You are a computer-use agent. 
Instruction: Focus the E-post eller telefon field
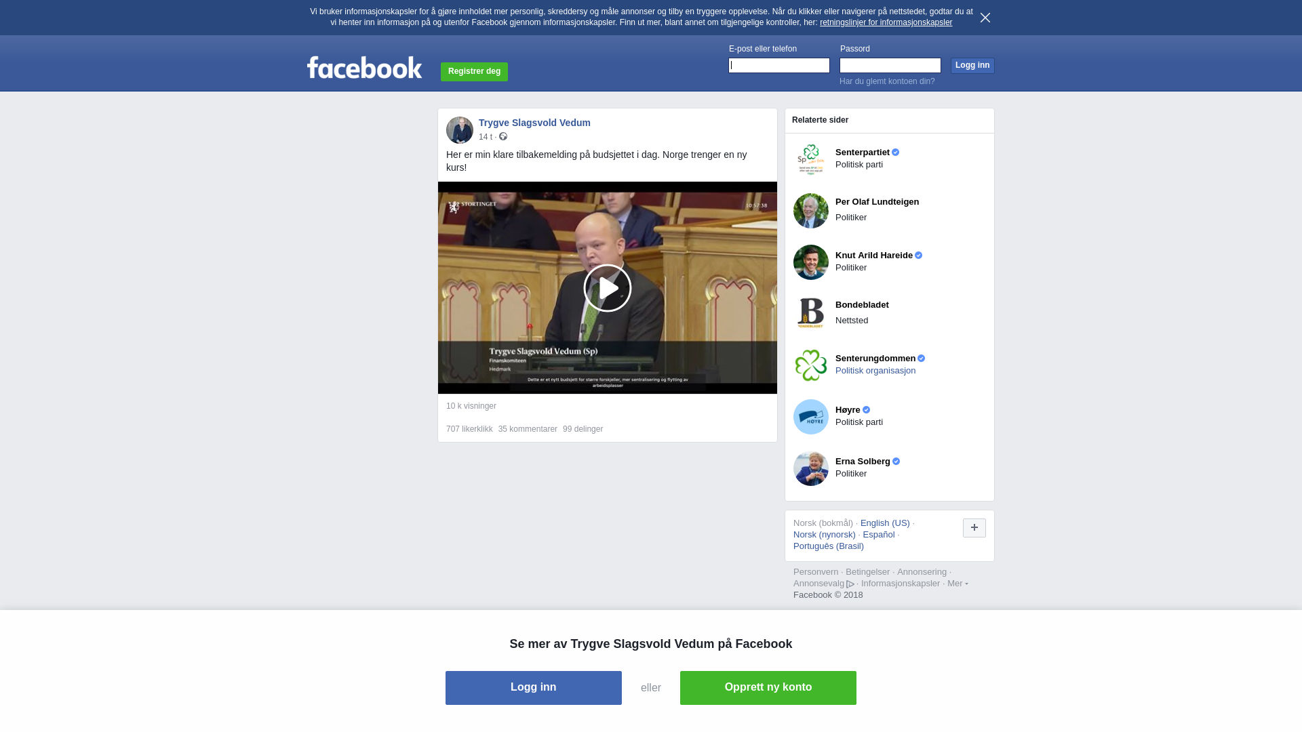(779, 65)
